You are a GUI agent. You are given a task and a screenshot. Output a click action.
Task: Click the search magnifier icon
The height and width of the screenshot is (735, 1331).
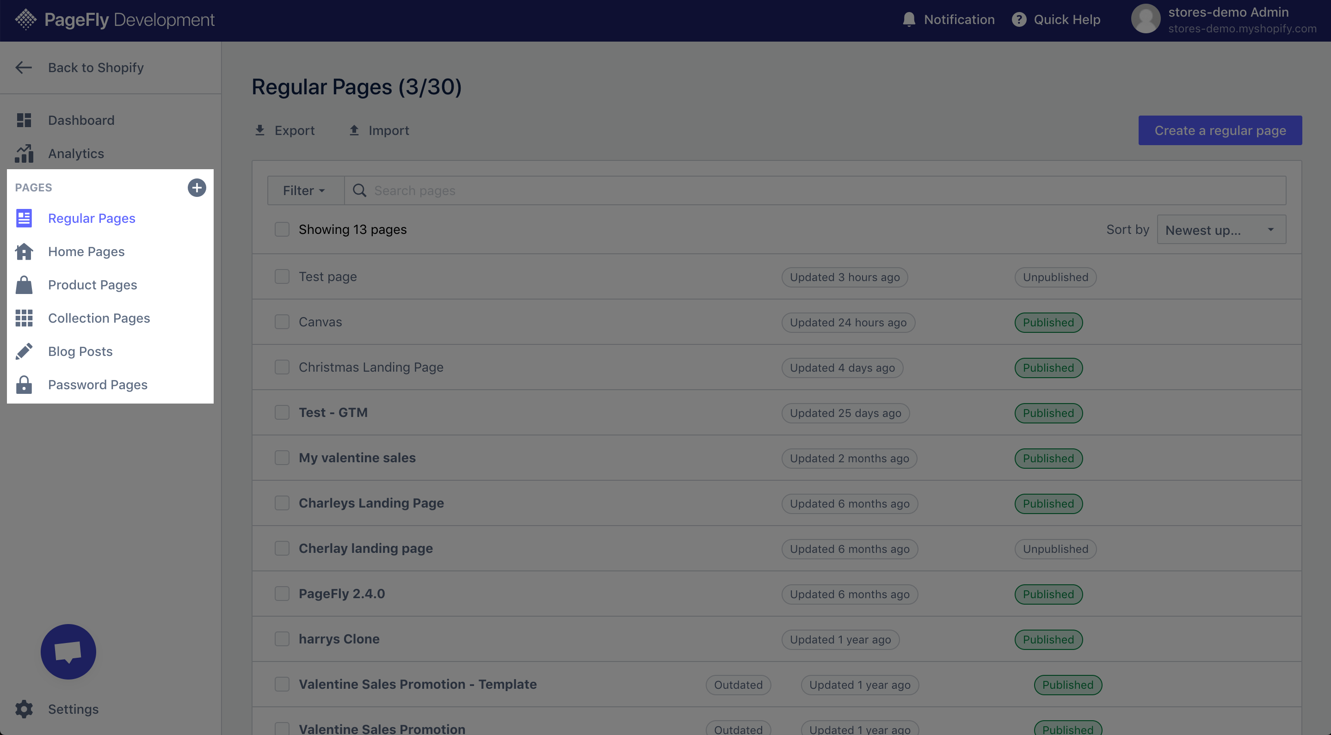[360, 190]
